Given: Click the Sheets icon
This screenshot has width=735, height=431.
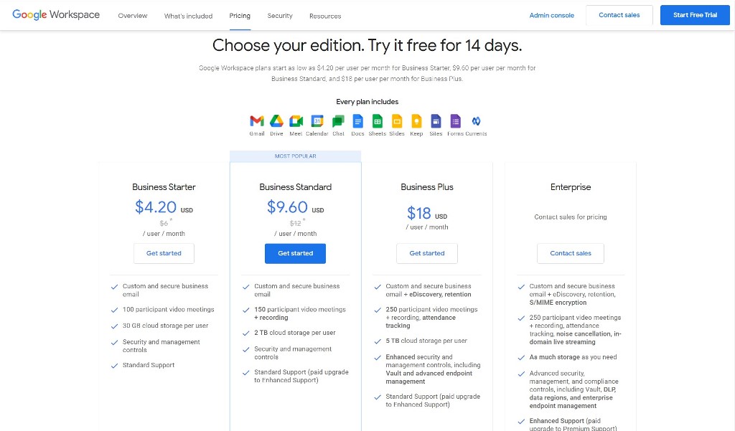Looking at the screenshot, I should 377,120.
